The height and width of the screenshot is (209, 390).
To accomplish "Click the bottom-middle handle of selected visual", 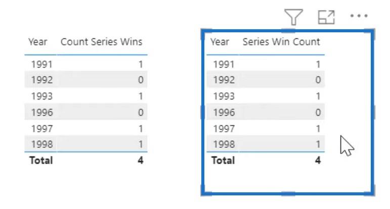I will click(288, 194).
